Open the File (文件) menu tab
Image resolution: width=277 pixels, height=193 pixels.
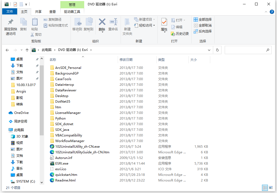10,12
